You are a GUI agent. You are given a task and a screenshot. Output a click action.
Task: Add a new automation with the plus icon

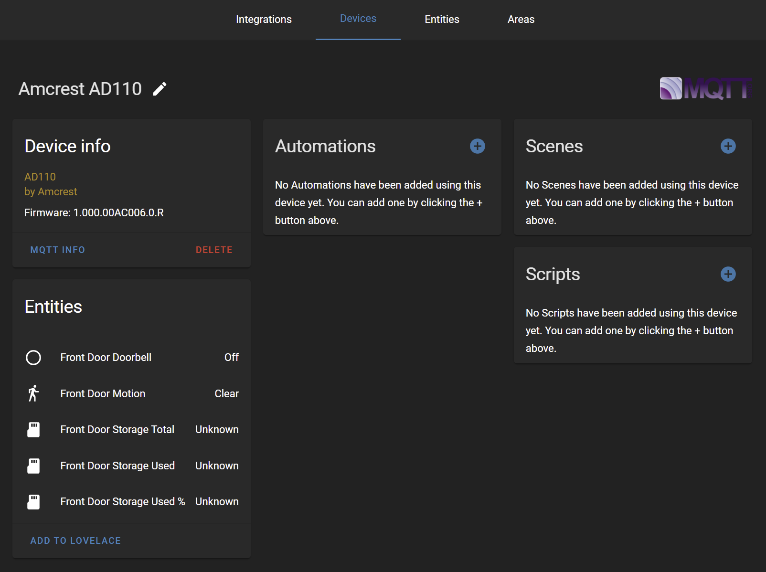click(477, 146)
